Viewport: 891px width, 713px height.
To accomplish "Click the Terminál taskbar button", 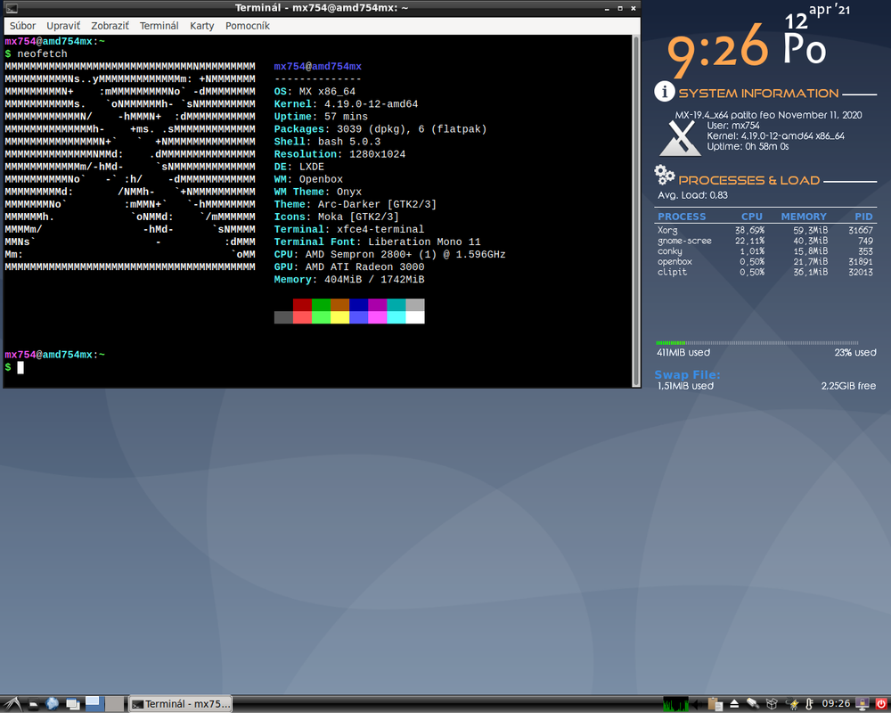I will [x=181, y=704].
